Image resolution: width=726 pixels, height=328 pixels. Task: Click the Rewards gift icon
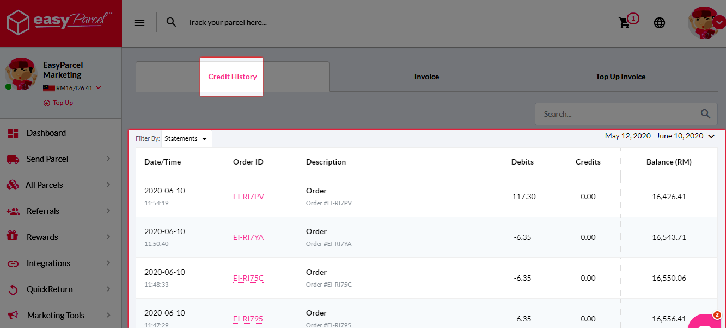click(13, 237)
